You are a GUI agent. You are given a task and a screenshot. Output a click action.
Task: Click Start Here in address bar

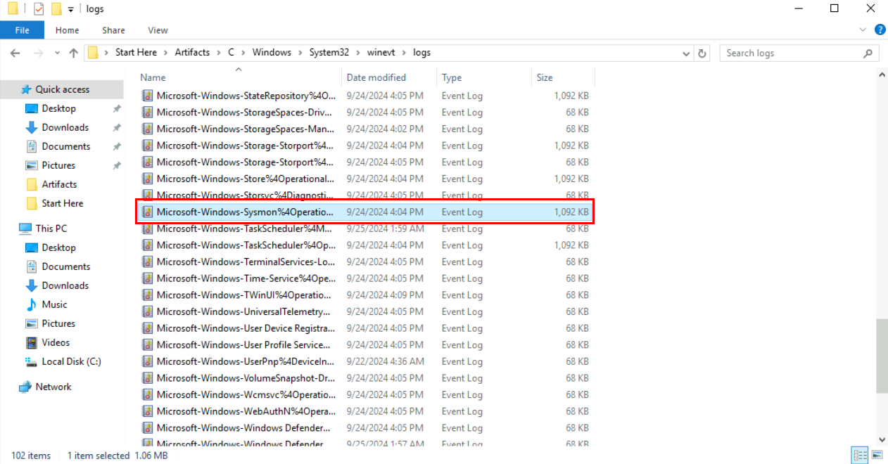[136, 53]
